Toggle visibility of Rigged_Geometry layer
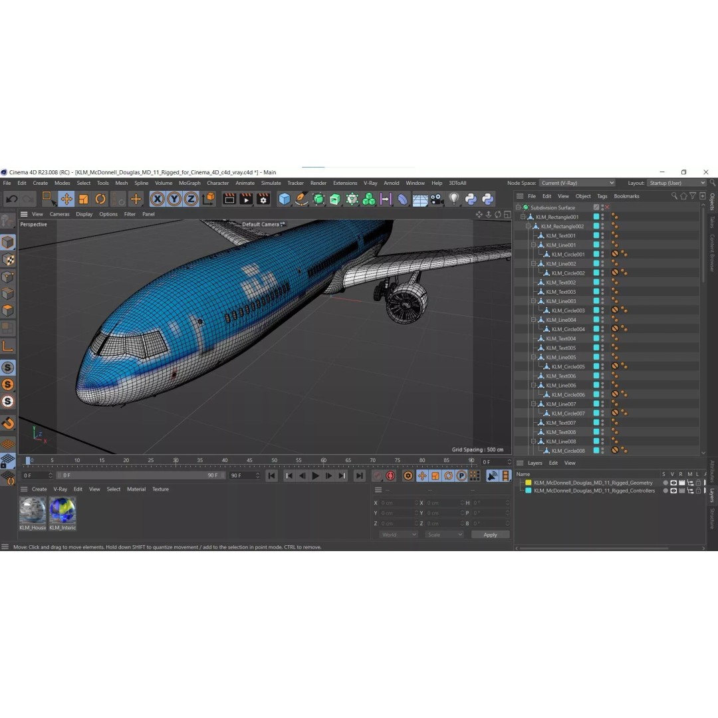This screenshot has height=718, width=718. [x=673, y=483]
